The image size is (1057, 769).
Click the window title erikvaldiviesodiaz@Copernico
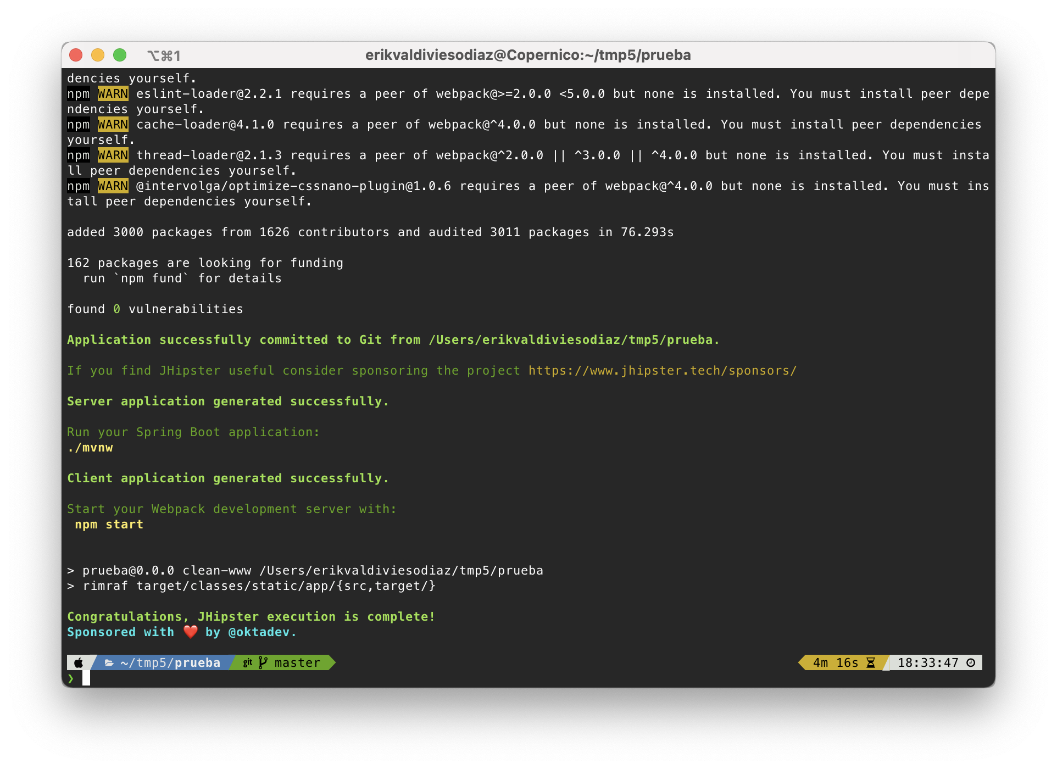[x=528, y=55]
